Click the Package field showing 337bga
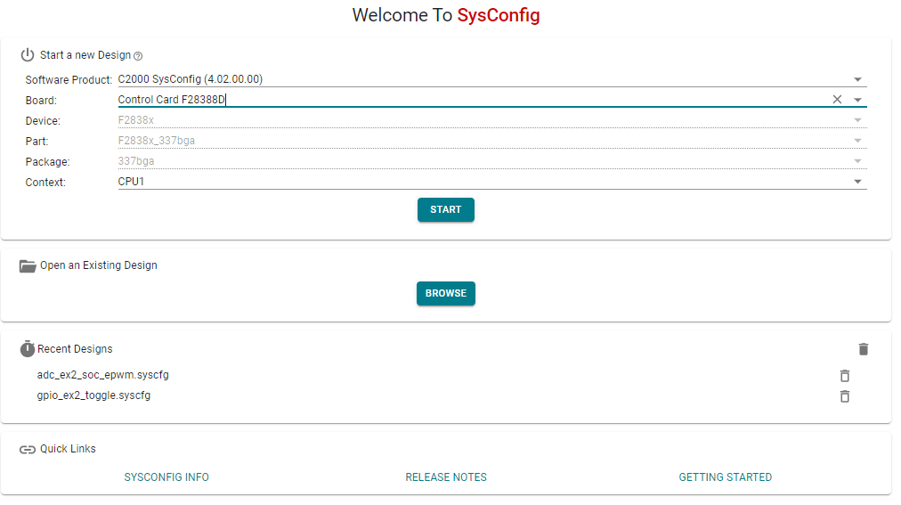This screenshot has width=901, height=505. pos(491,161)
